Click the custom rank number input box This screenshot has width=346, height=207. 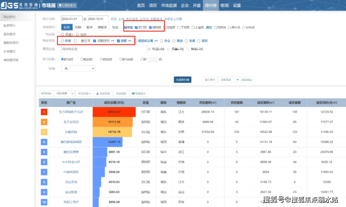pyautogui.click(x=153, y=59)
